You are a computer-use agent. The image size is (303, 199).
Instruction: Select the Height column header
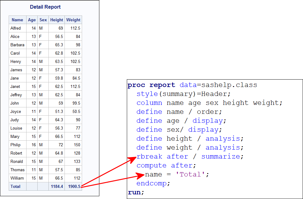pos(56,20)
